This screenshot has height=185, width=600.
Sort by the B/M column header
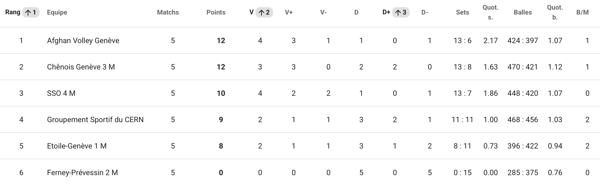pos(582,12)
